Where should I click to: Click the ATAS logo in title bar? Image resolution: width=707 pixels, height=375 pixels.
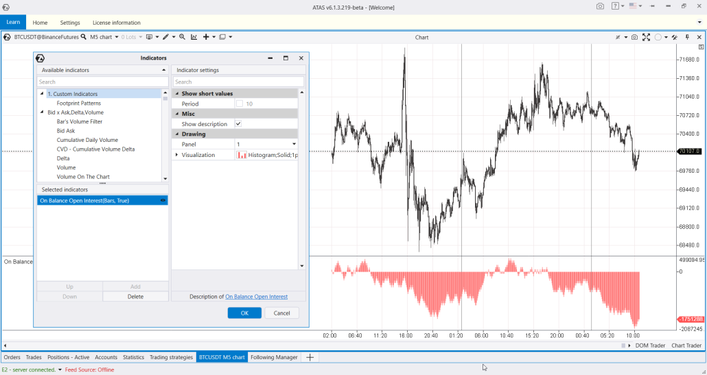(6, 8)
